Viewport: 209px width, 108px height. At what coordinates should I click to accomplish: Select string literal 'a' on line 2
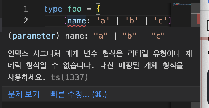pyautogui.click(x=103, y=21)
